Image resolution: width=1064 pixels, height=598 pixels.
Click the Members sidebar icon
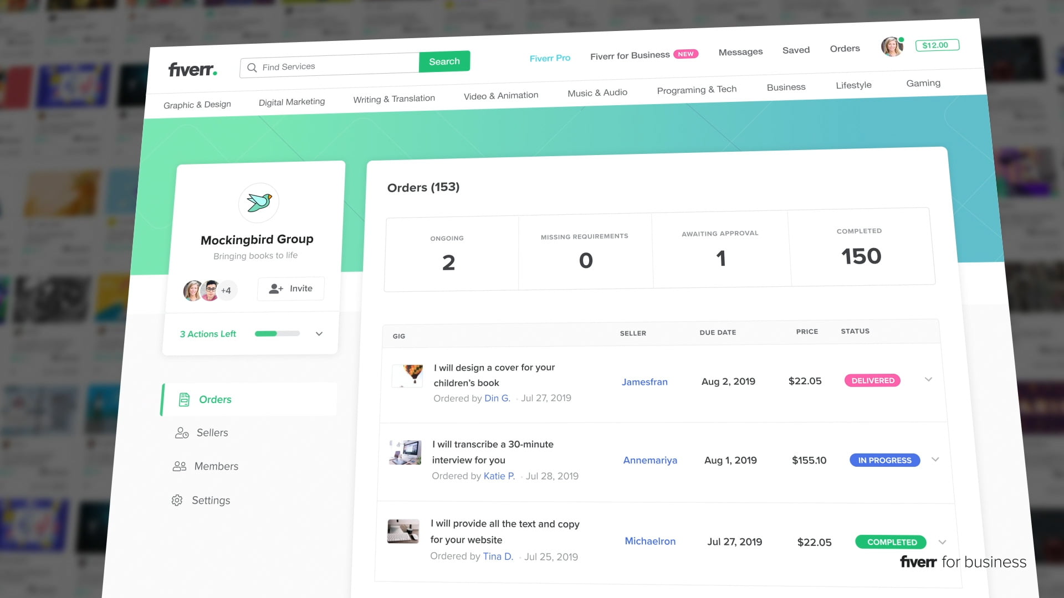[x=179, y=466]
